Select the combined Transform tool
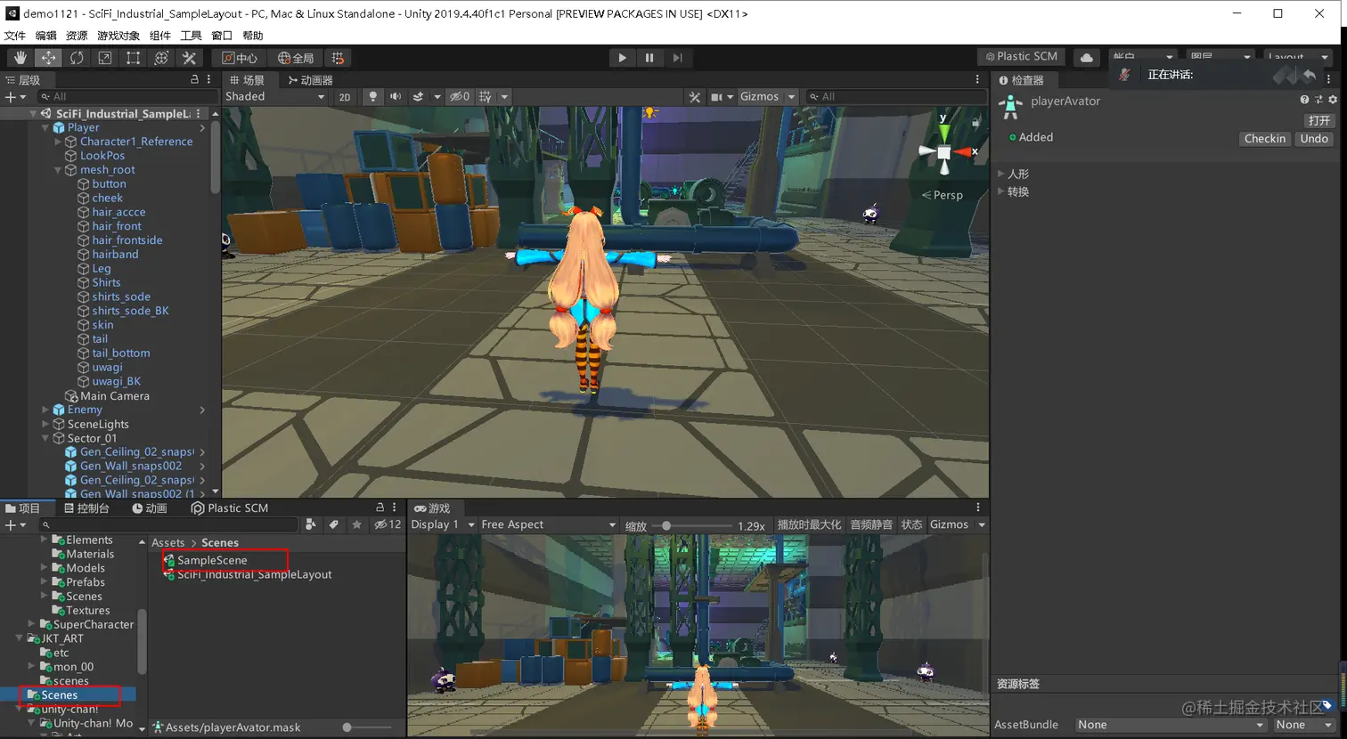The height and width of the screenshot is (739, 1347). tap(161, 58)
